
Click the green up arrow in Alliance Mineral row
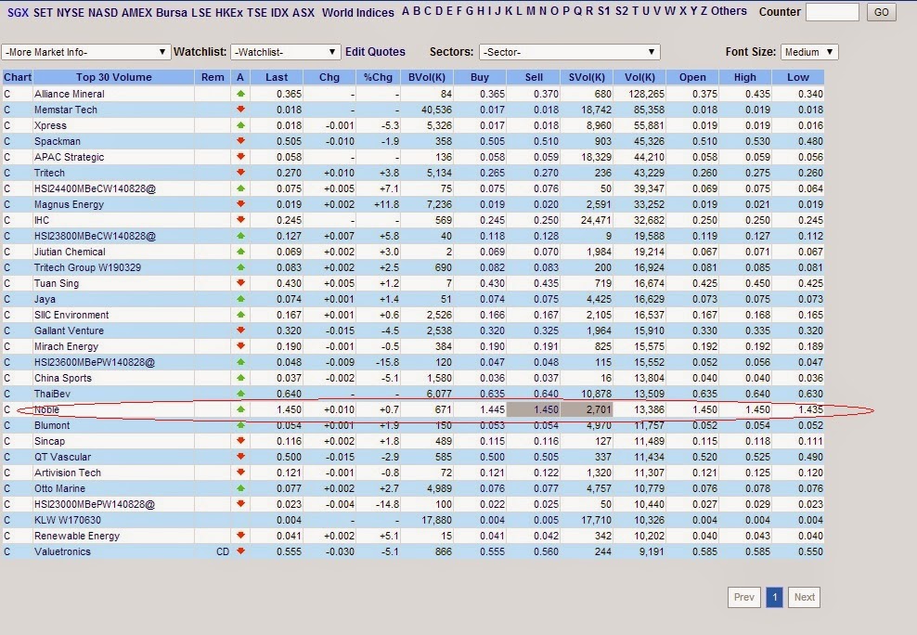[240, 94]
